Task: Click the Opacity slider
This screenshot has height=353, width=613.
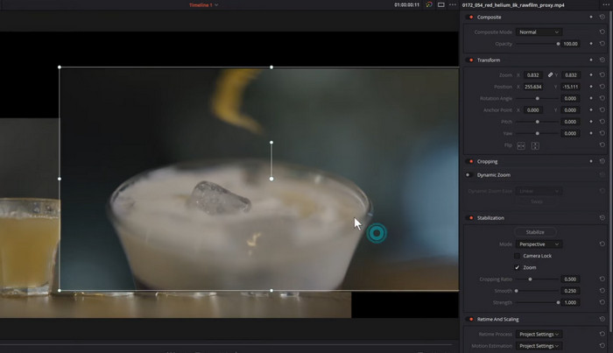Action: [538, 44]
